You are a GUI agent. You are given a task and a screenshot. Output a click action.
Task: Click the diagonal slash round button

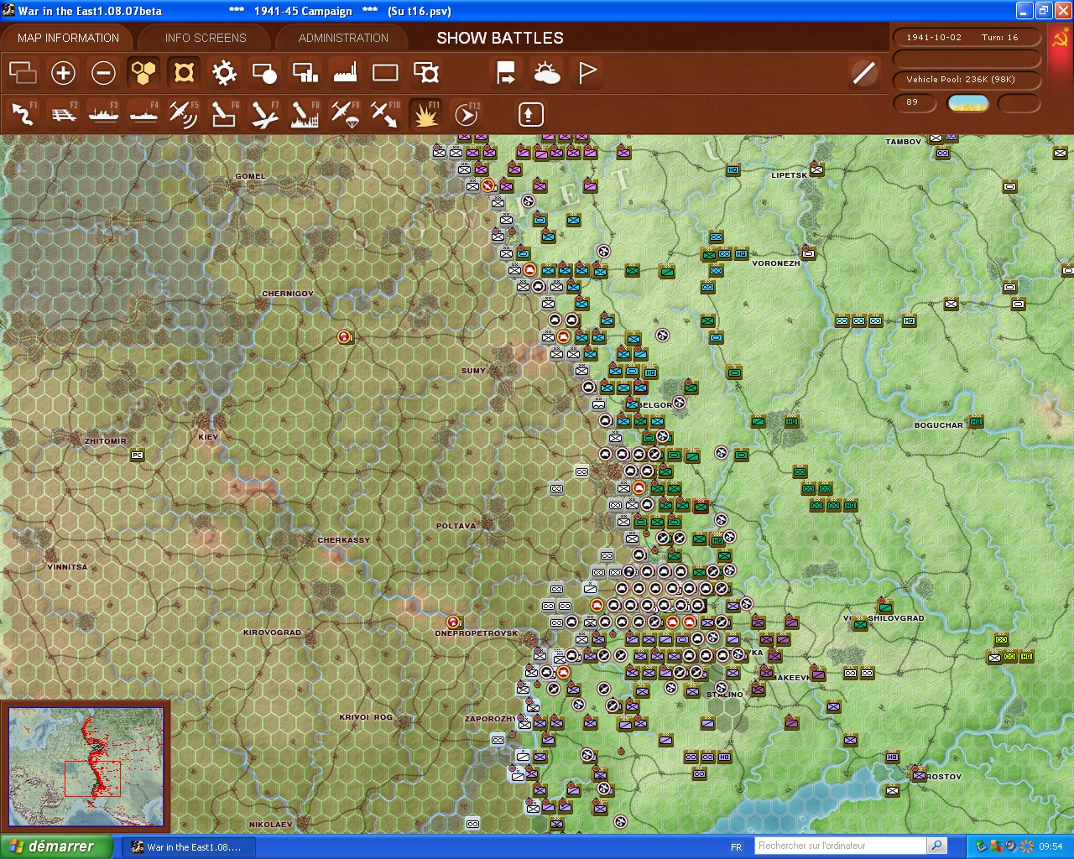pyautogui.click(x=863, y=73)
